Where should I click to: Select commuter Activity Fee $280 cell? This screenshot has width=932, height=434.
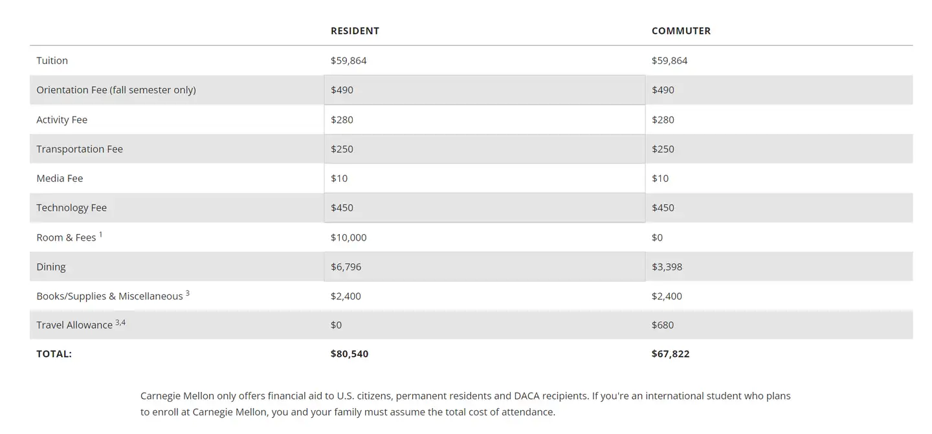[x=663, y=120]
